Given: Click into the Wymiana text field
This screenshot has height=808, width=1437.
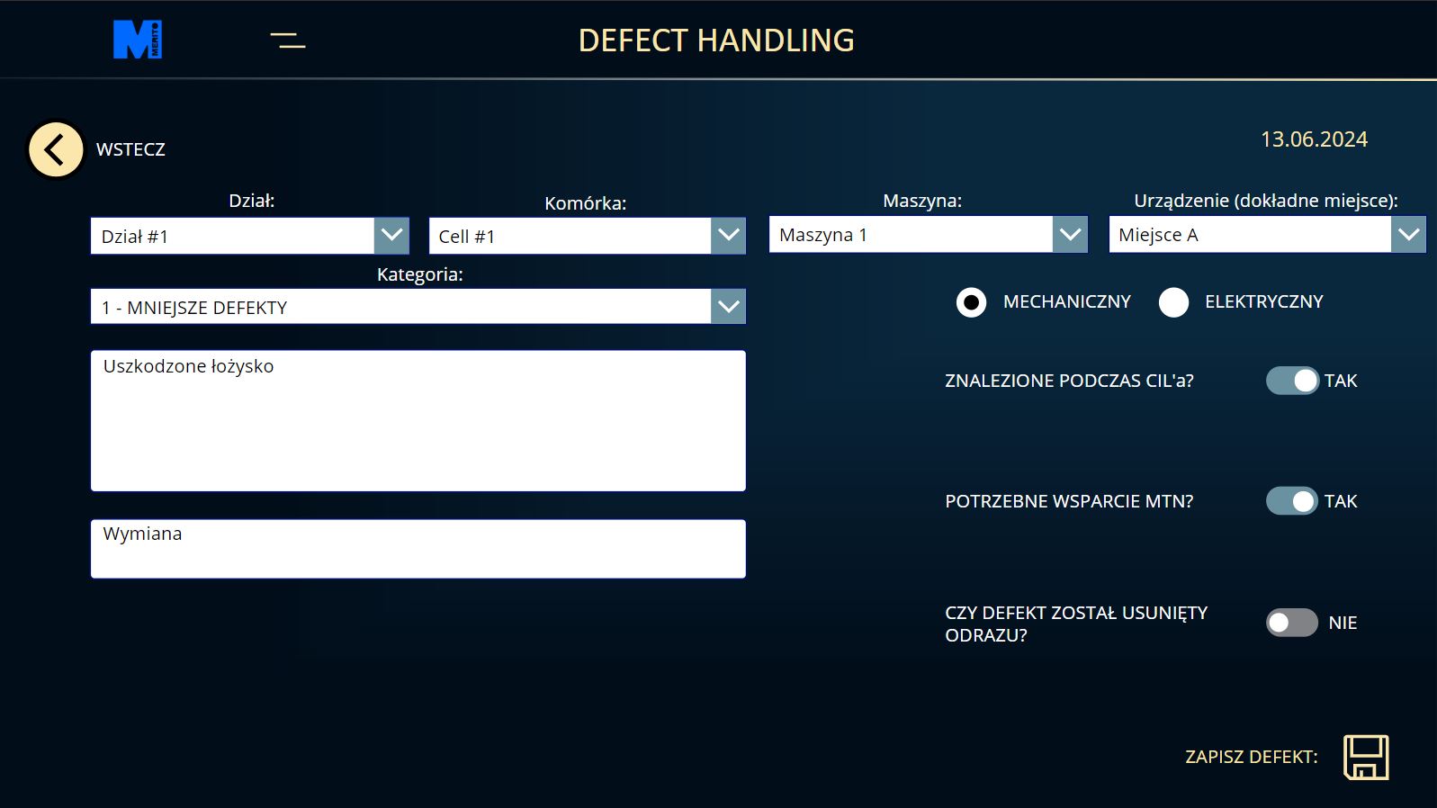Looking at the screenshot, I should coord(418,549).
